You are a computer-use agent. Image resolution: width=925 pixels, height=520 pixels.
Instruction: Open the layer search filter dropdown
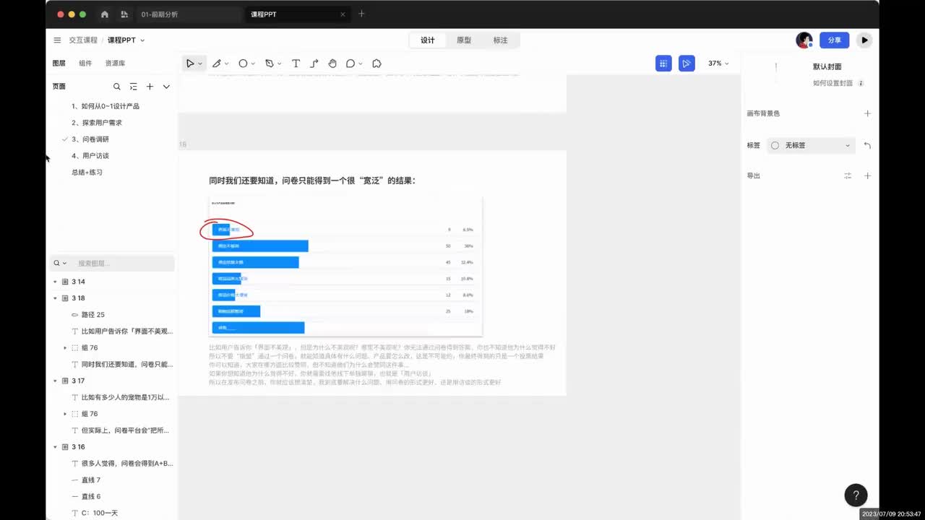click(59, 264)
